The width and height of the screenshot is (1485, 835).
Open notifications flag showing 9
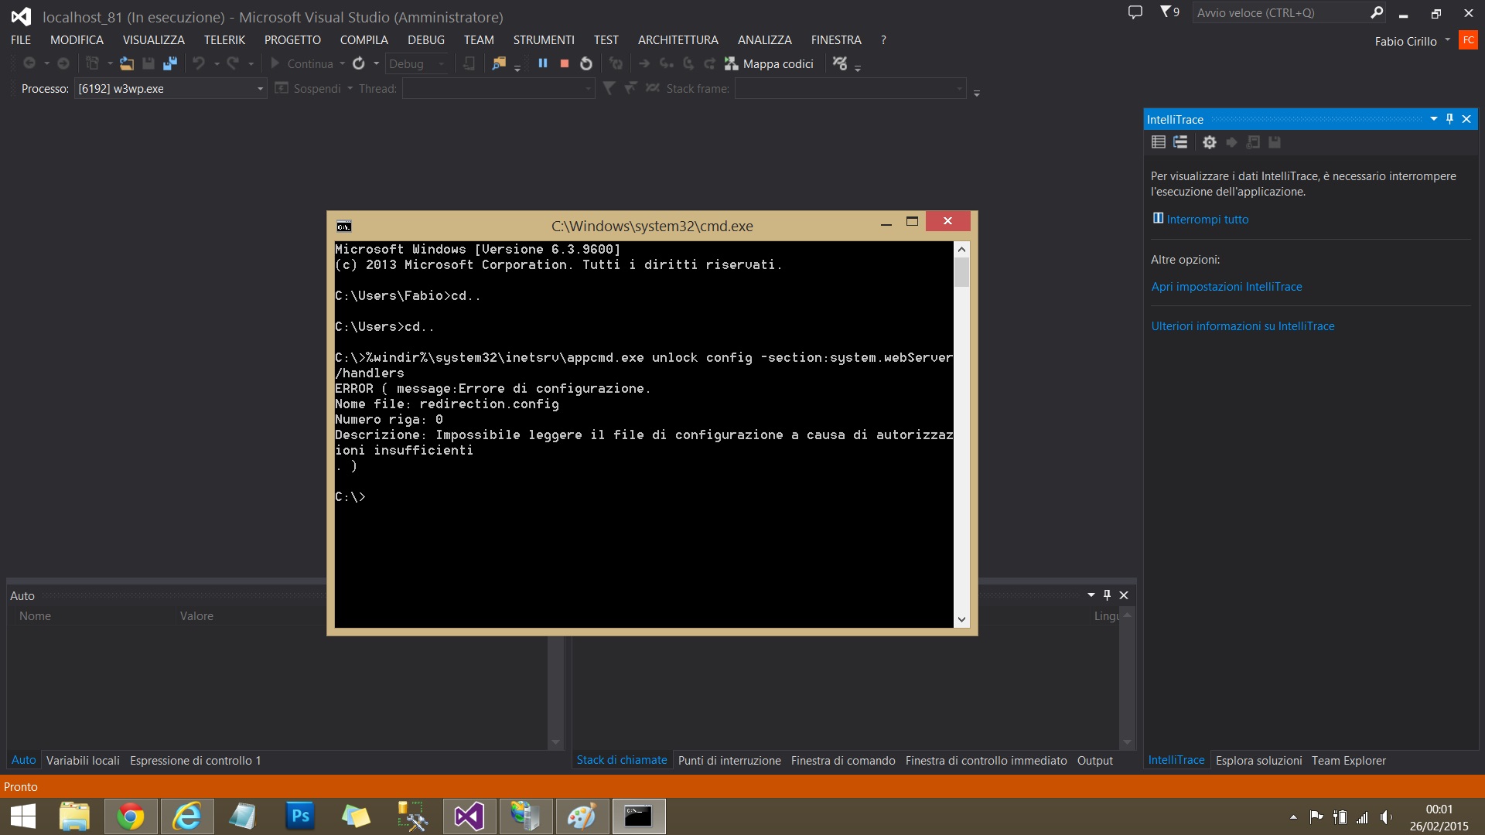pyautogui.click(x=1169, y=12)
